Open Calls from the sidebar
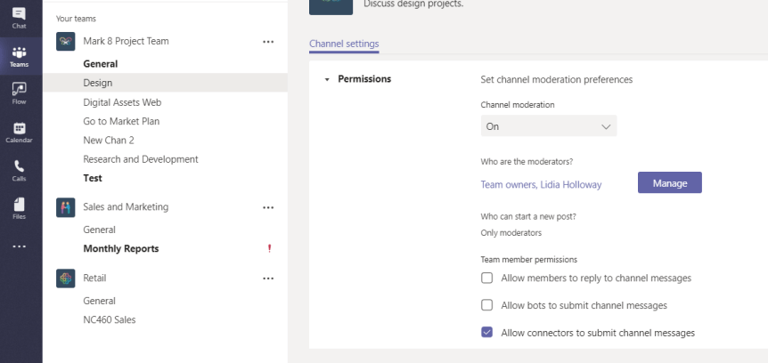Viewport: 768px width, 363px height. [19, 170]
